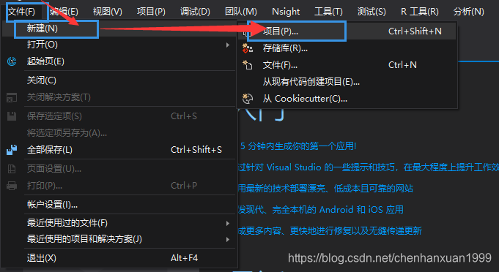Screen dimensions: 499x272
Task: Click the close solution icon
Action: click(x=12, y=98)
